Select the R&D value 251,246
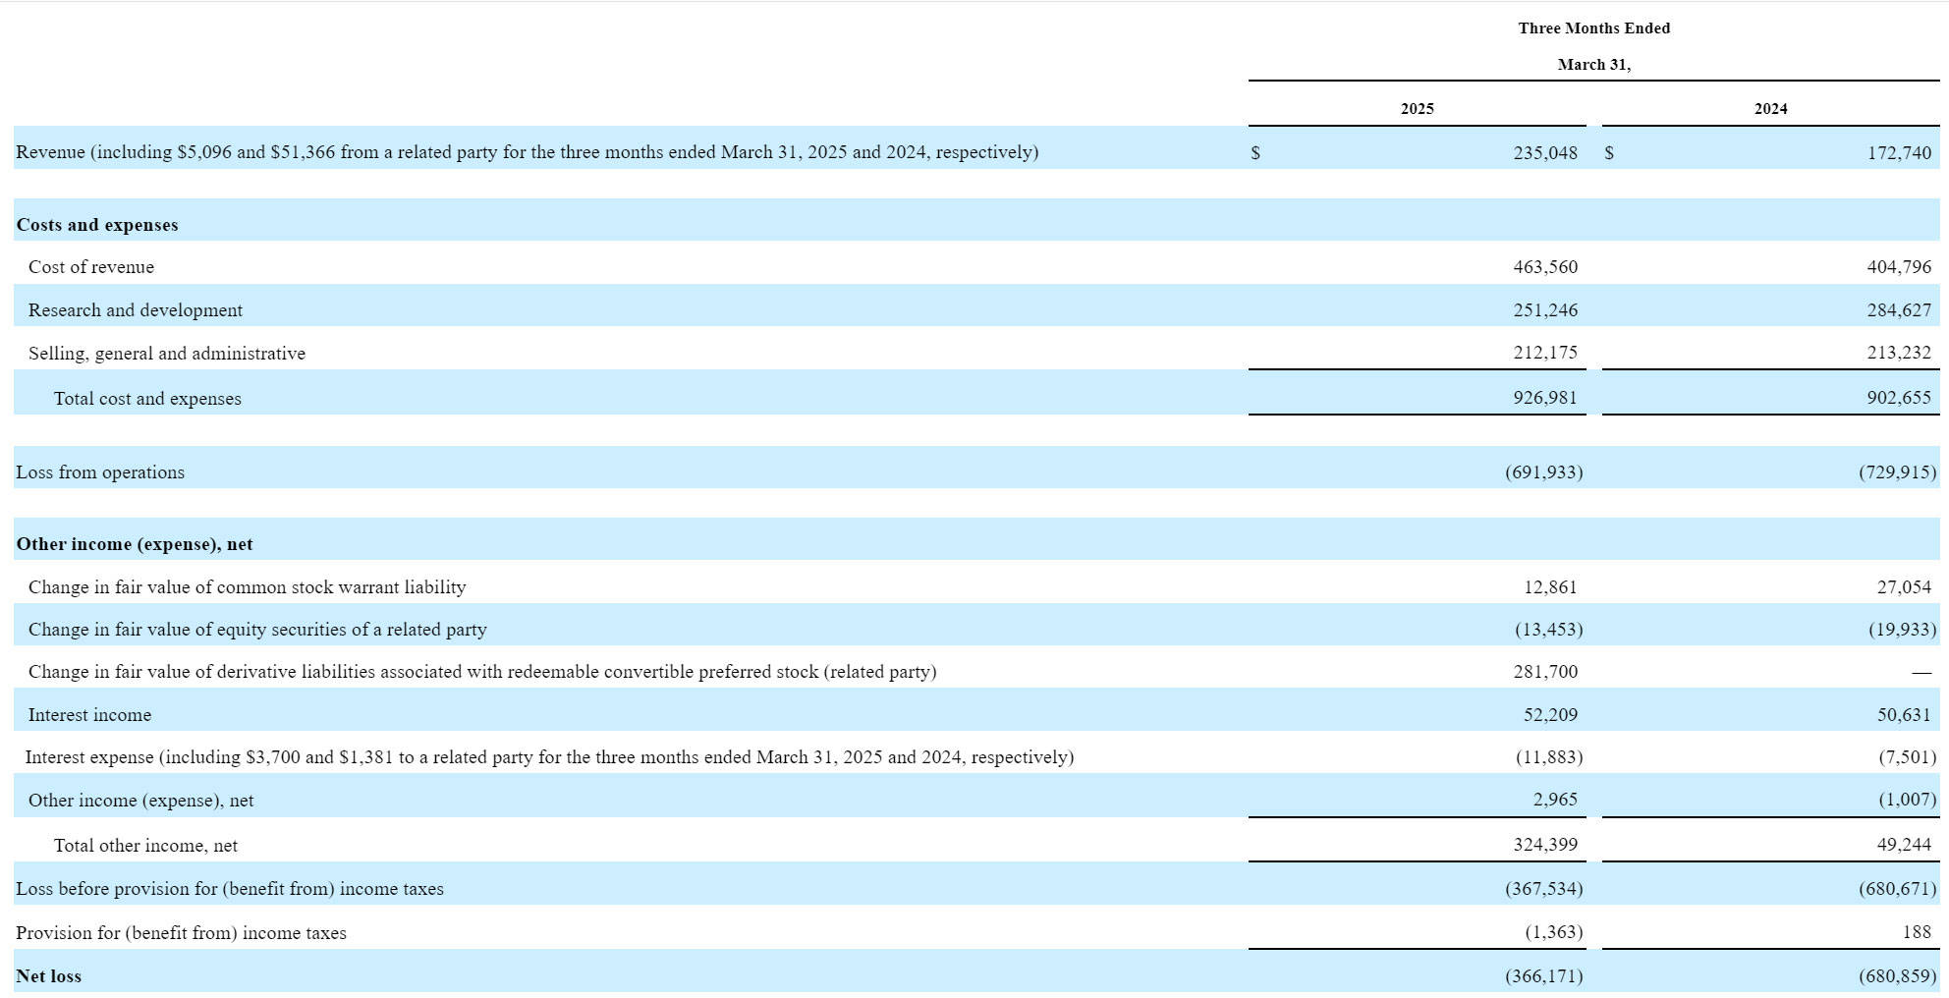1949x998 pixels. point(1545,310)
